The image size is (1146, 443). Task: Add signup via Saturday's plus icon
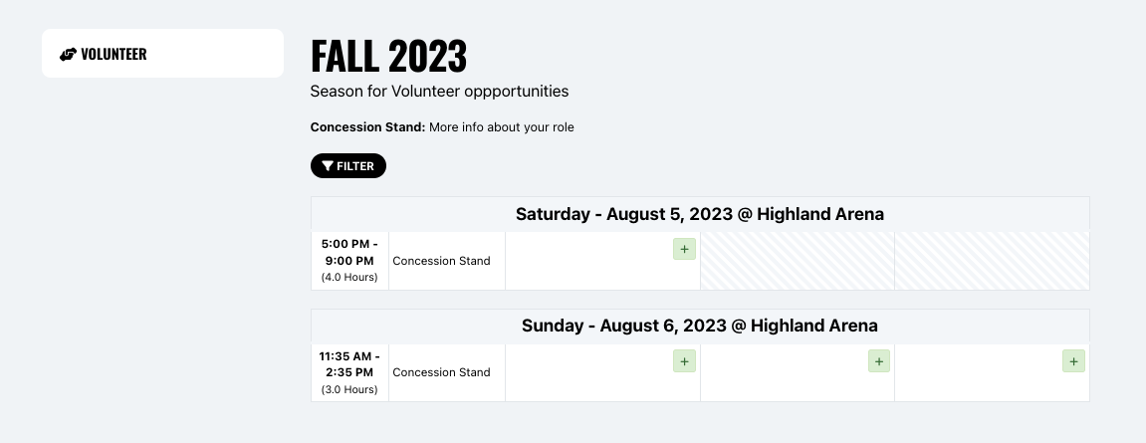click(684, 249)
